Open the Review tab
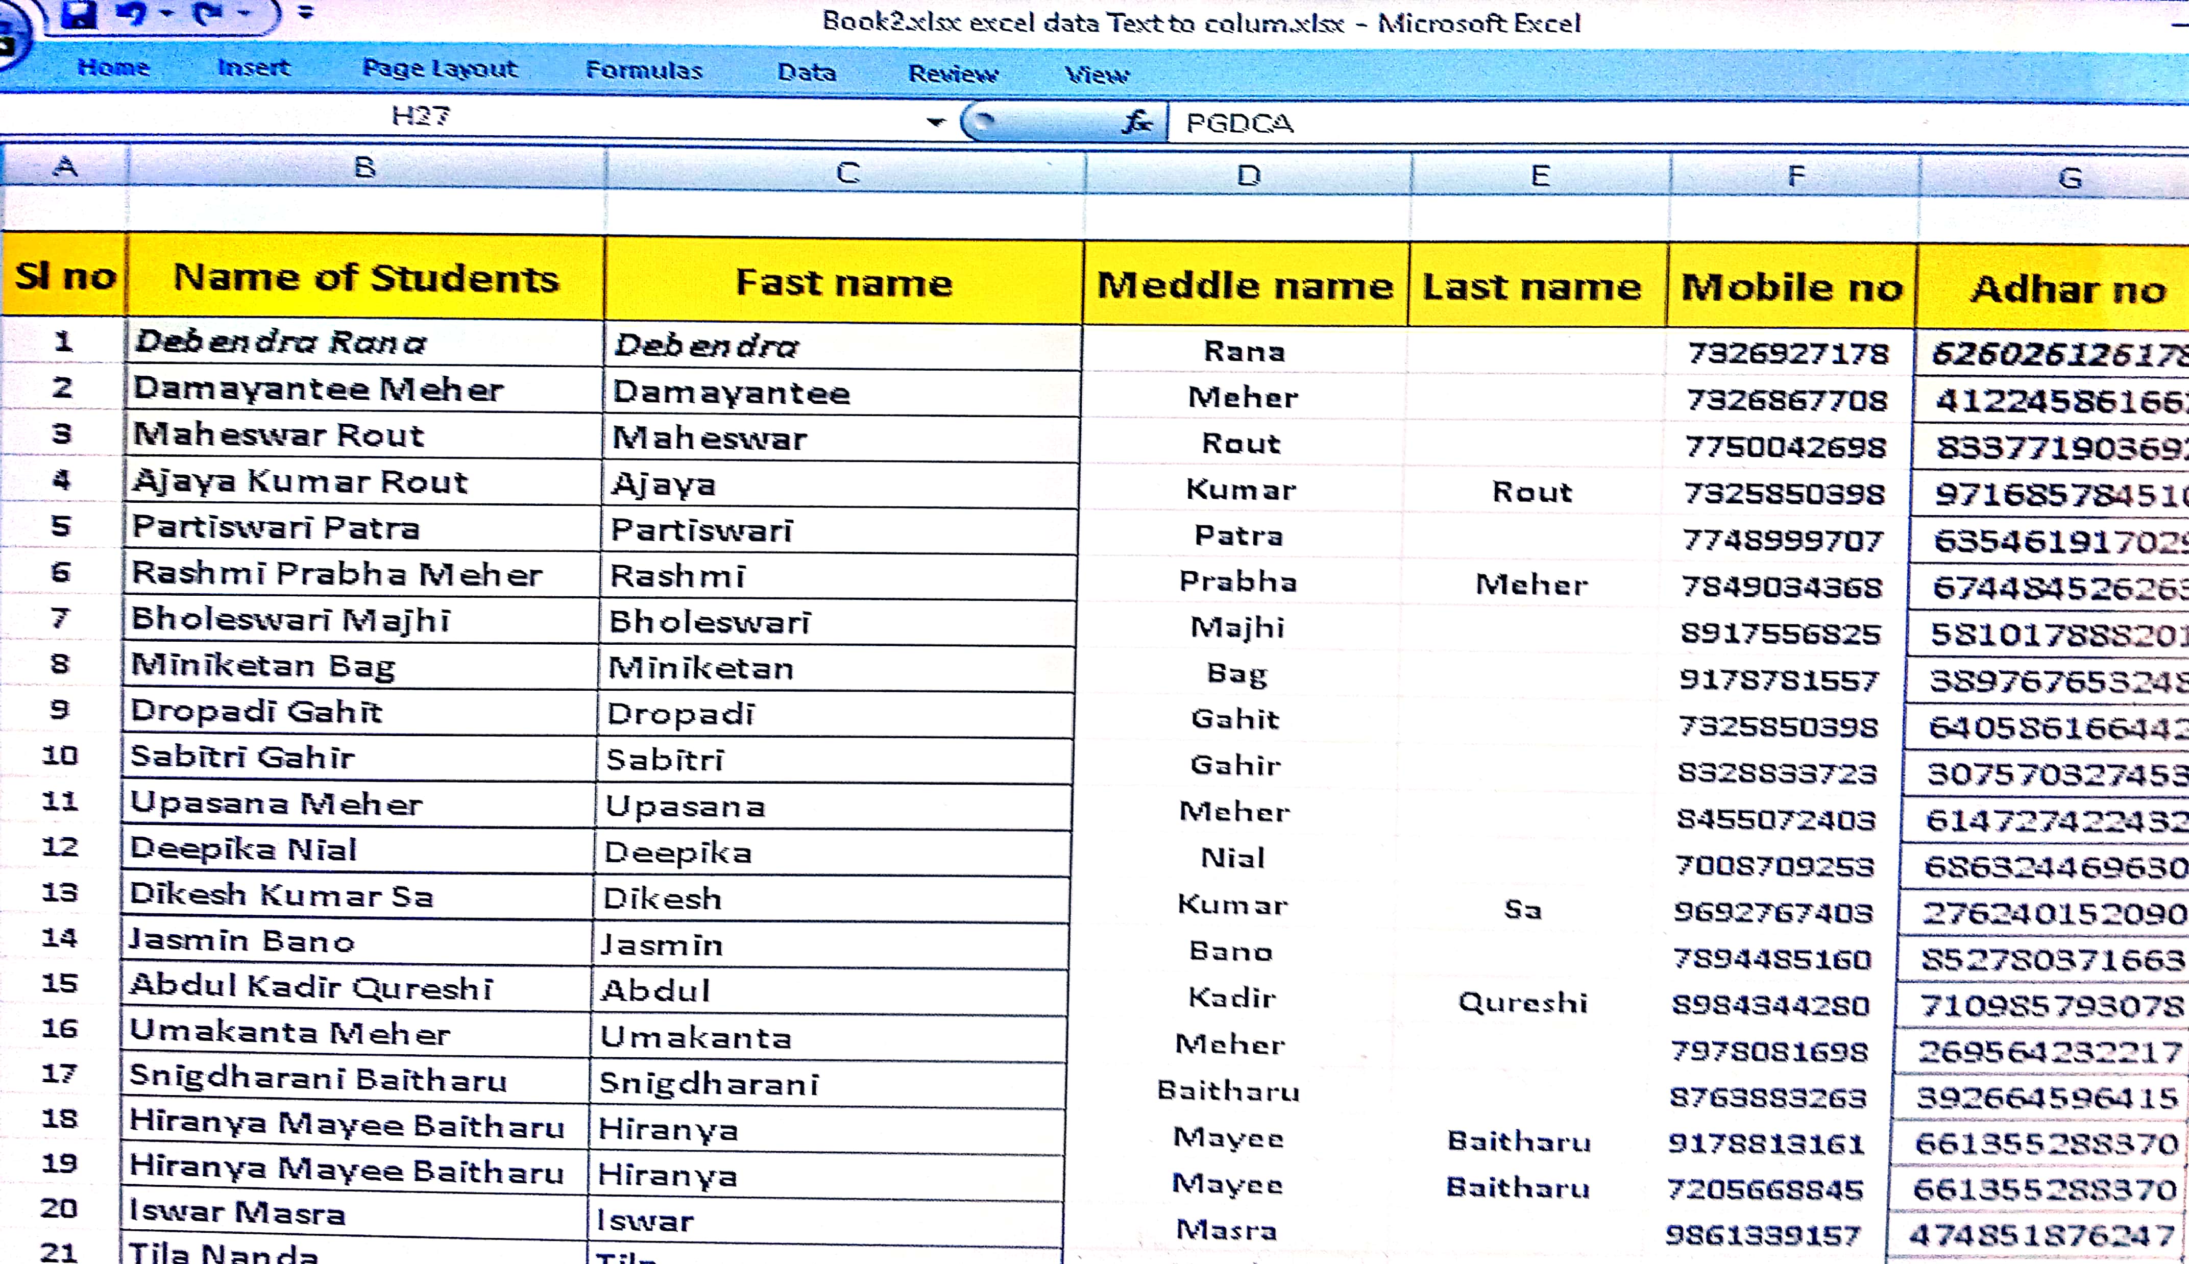The image size is (2189, 1264). [x=953, y=74]
